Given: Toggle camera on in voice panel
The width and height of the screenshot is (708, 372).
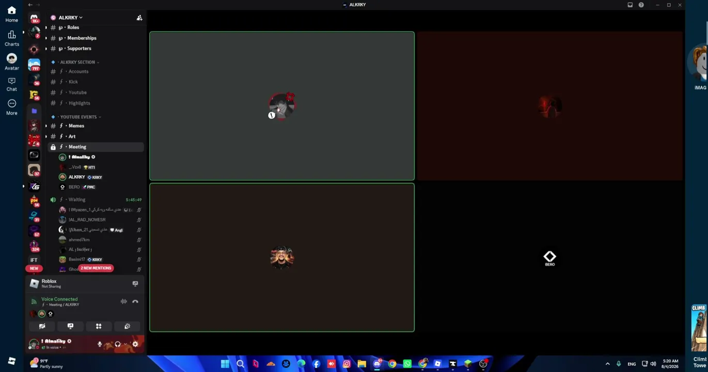Looking at the screenshot, I should coord(42,326).
